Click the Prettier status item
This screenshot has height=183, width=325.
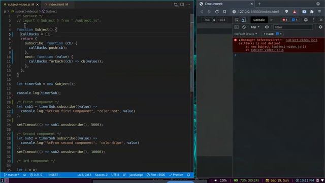coord(176,175)
